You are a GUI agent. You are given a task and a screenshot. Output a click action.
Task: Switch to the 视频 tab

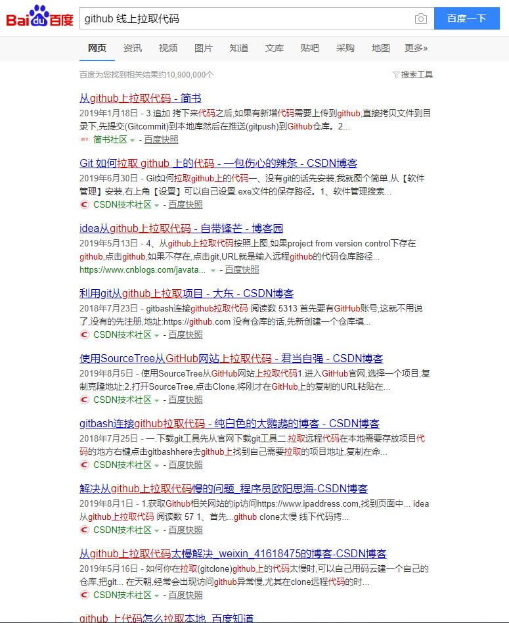(x=168, y=48)
